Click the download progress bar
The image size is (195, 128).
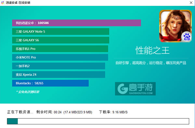98,121
